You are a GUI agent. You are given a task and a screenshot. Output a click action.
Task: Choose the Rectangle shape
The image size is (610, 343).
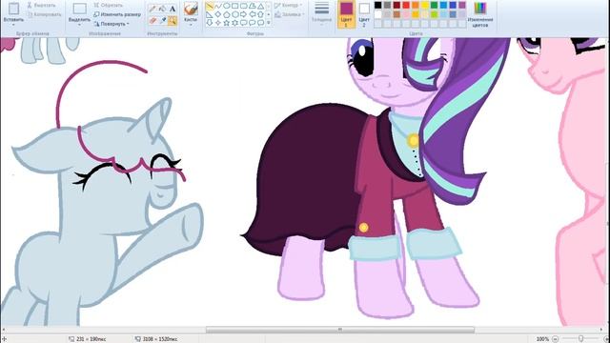click(235, 6)
